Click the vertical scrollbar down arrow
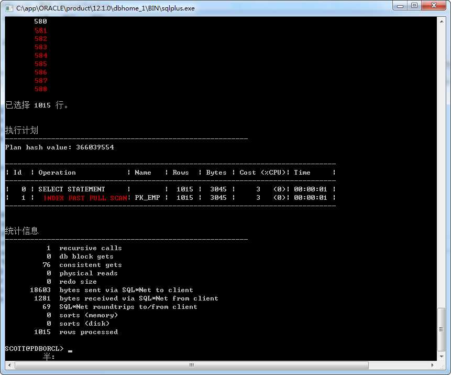 441,357
